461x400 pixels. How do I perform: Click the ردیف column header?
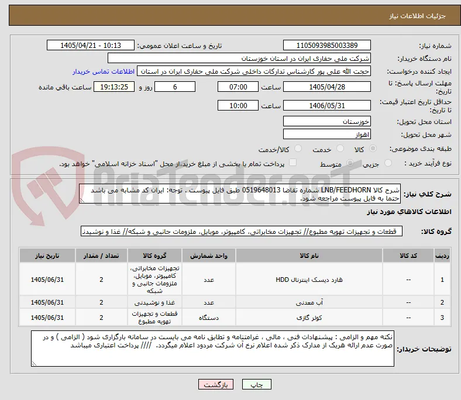(442, 256)
